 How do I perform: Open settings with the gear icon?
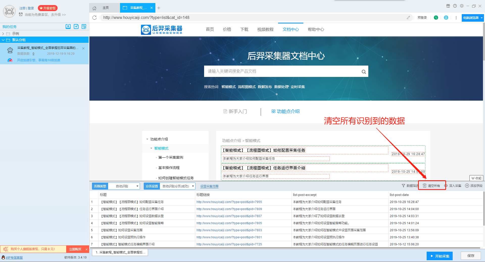462,6
